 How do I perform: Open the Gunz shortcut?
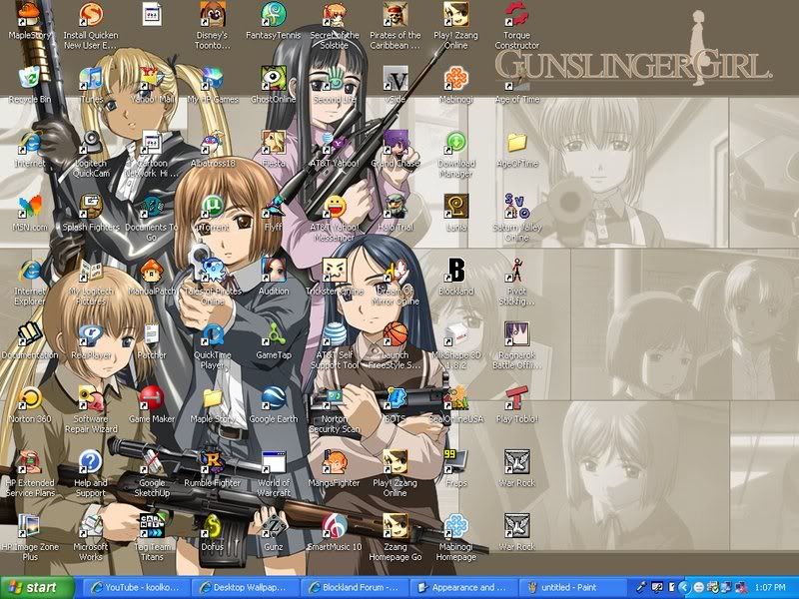(x=274, y=526)
